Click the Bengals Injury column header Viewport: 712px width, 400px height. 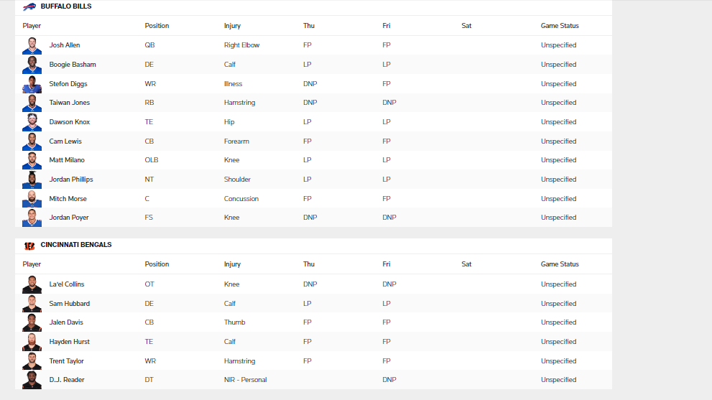tap(232, 264)
